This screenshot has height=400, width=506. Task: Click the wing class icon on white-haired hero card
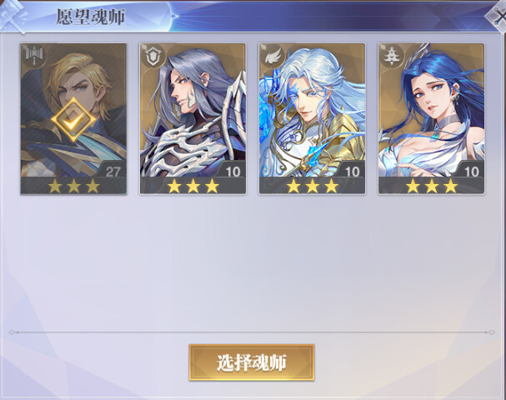tap(273, 56)
